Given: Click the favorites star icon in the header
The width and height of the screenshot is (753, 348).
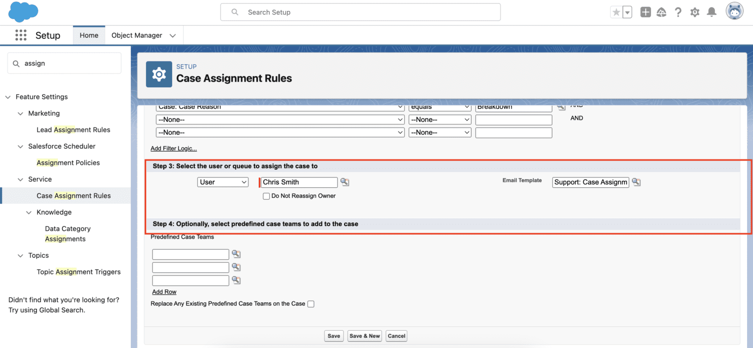Looking at the screenshot, I should click(617, 12).
